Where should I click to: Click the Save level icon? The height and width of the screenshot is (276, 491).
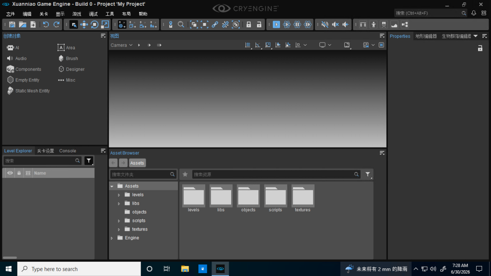pos(12,24)
